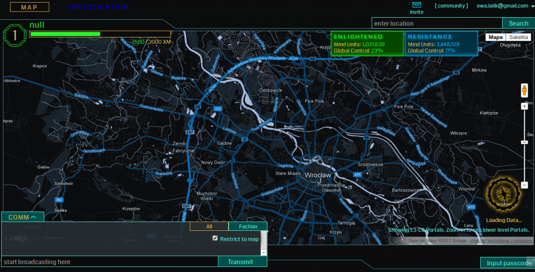
Task: Click the comm panel scrollbar down arrow
Action: [263, 253]
